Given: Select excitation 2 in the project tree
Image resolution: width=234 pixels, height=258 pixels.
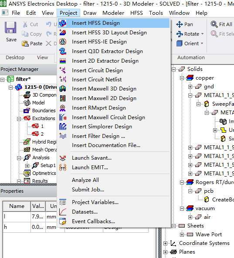Looking at the screenshot, I should point(42,134).
